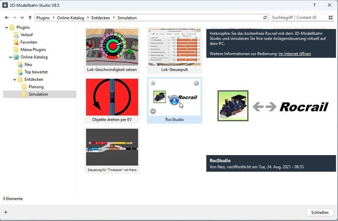Viewport: 338px width, 221px height.
Task: Switch view mode with the grid icon
Action: coord(330,18)
